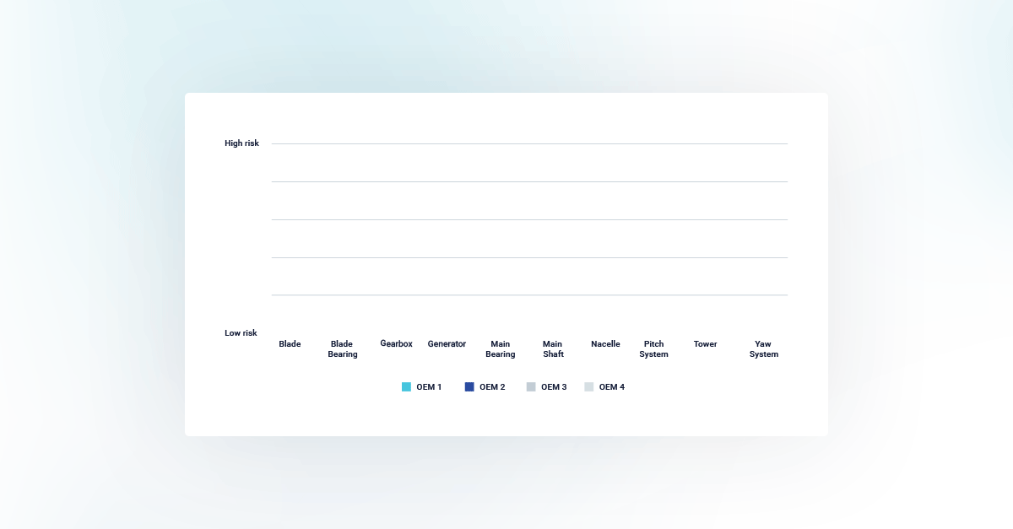Click the High risk y-axis label
The image size is (1013, 529).
point(241,143)
